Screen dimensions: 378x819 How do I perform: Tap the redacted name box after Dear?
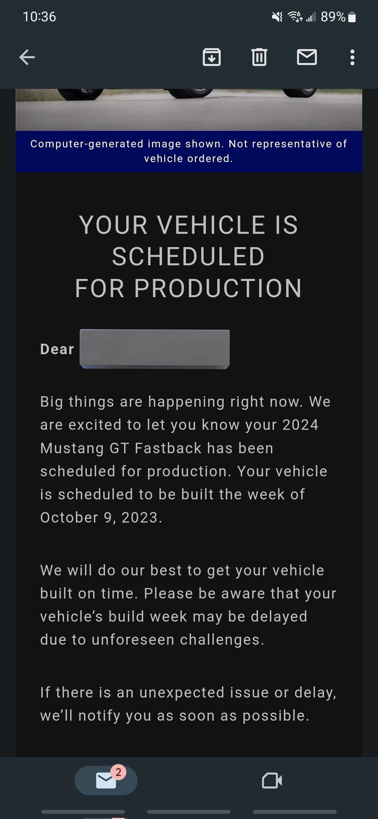click(154, 349)
